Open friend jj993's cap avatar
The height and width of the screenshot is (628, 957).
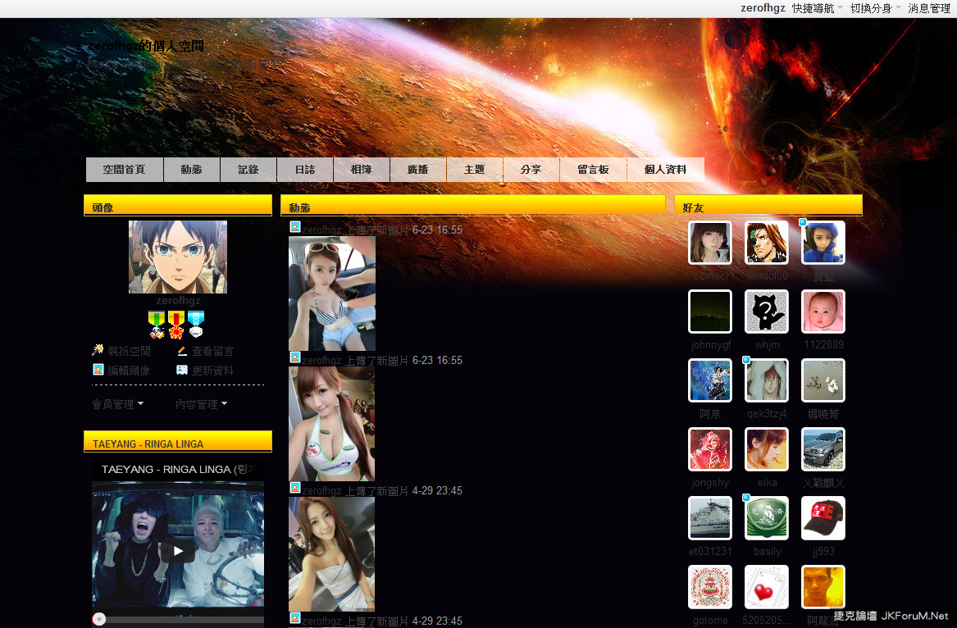823,518
